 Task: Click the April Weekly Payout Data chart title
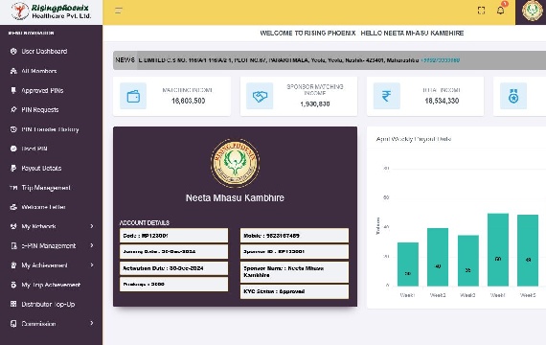(x=414, y=139)
